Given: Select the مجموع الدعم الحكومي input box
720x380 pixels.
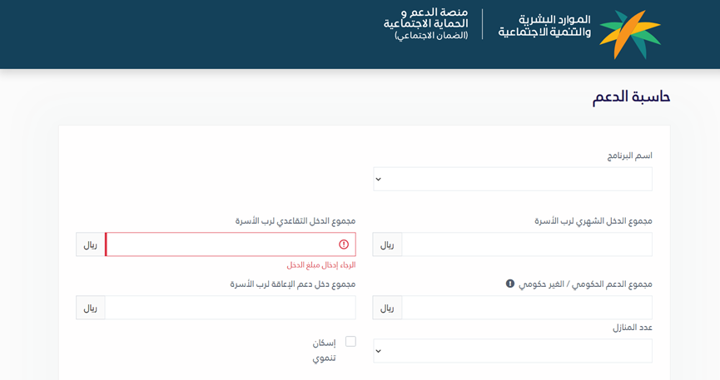Looking at the screenshot, I should [x=526, y=308].
